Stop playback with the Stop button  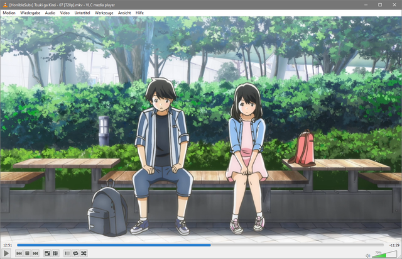coord(27,253)
